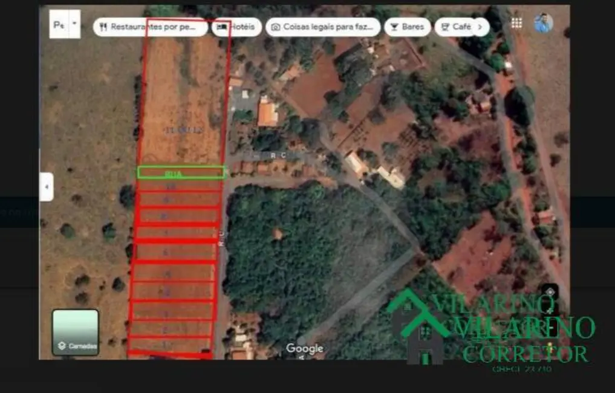Click the Google logo
Image resolution: width=615 pixels, height=393 pixels.
(304, 348)
